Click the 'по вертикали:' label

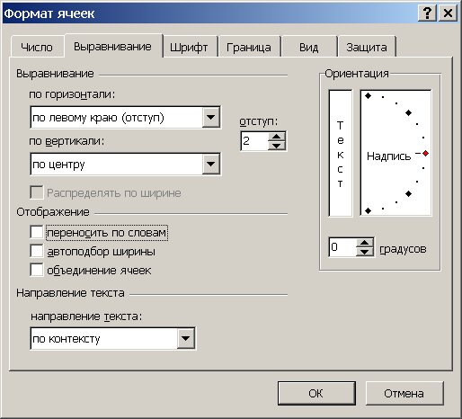tap(67, 141)
